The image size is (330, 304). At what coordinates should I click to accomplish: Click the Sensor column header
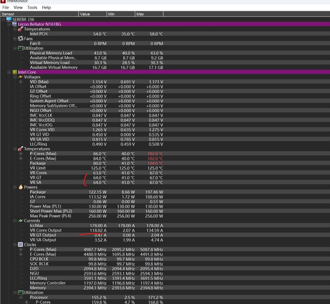click(39, 14)
